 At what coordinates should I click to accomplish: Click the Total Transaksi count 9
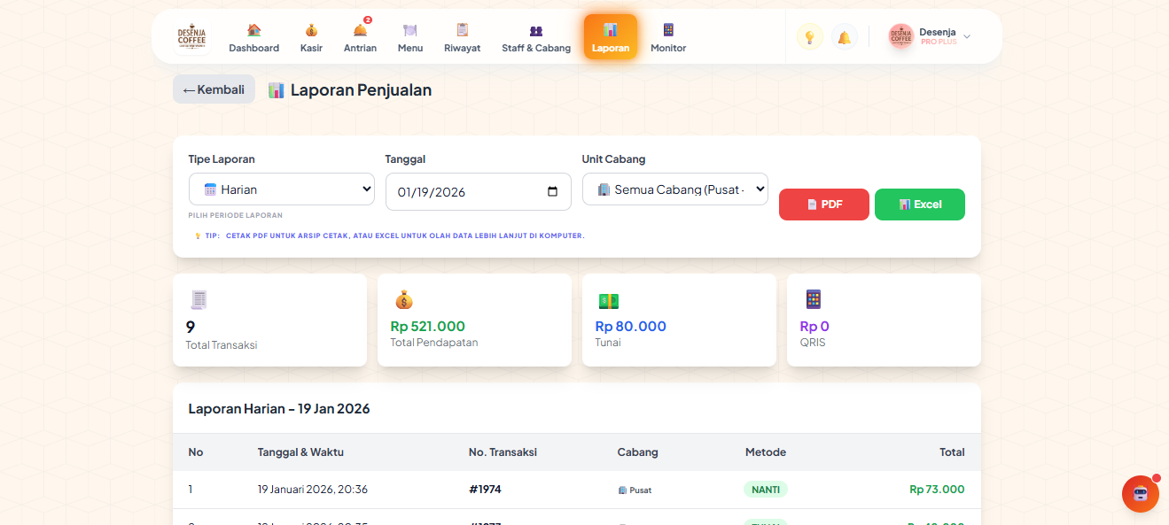click(191, 327)
